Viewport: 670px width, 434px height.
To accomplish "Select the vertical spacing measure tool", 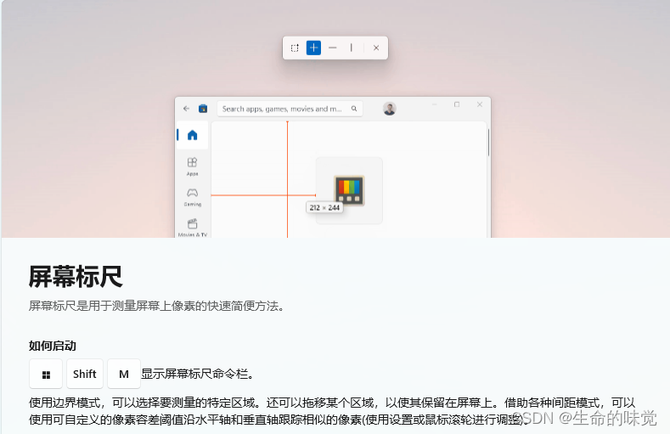I will (352, 48).
